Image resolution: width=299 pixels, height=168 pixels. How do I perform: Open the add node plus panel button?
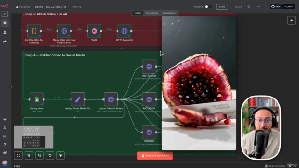pos(292,21)
